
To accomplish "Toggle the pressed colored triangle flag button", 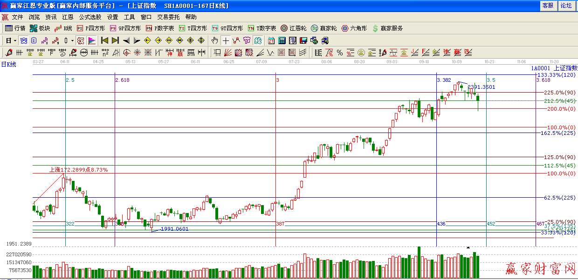I will pos(91,40).
